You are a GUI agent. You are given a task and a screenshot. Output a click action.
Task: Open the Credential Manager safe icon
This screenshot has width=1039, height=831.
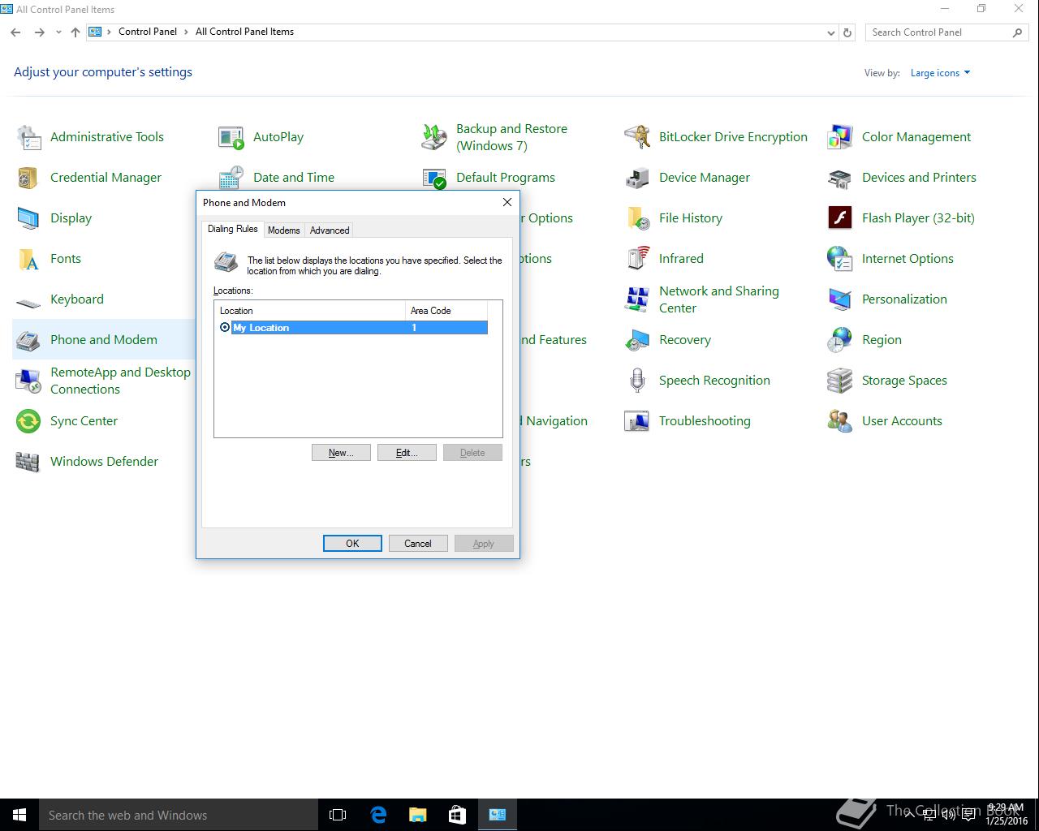28,178
